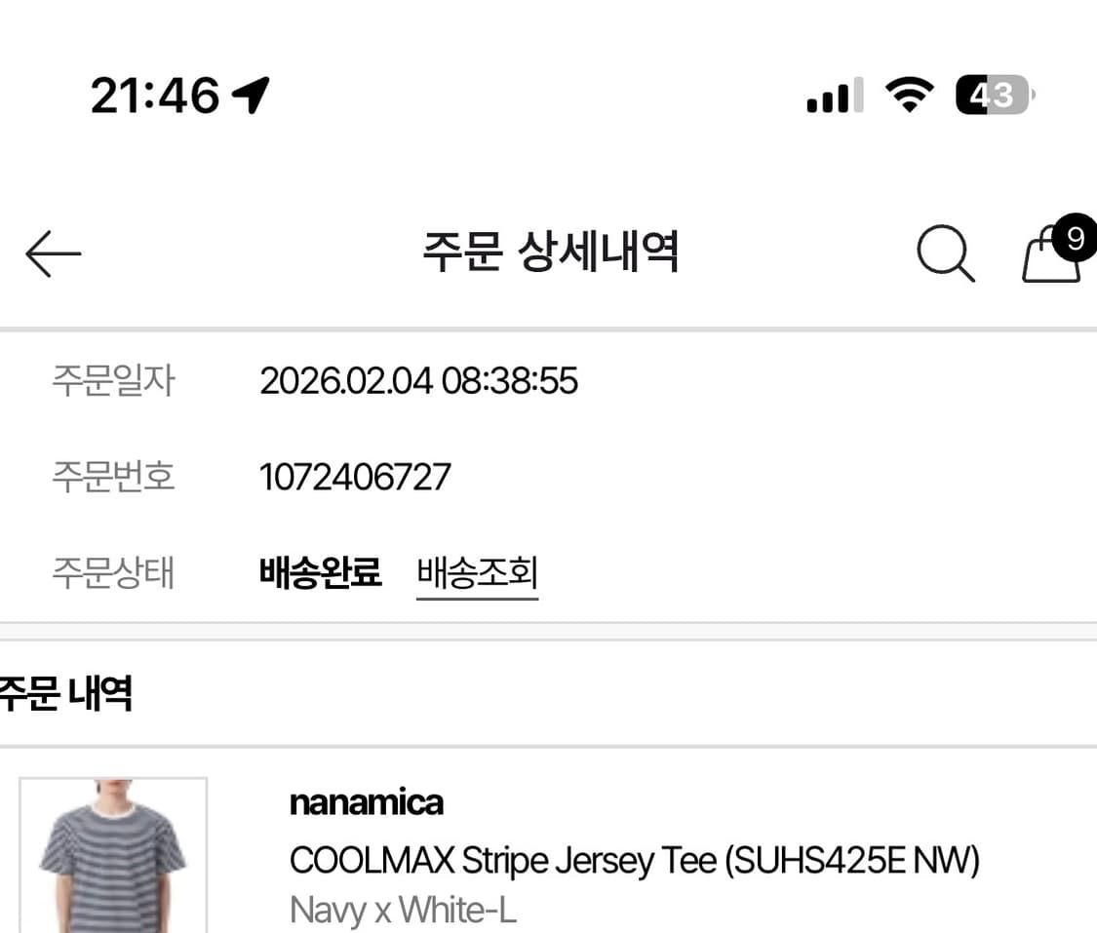Open 배송조회 to track the delivery
This screenshot has width=1097, height=933.
(477, 573)
